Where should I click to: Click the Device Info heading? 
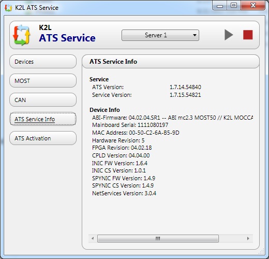104,110
